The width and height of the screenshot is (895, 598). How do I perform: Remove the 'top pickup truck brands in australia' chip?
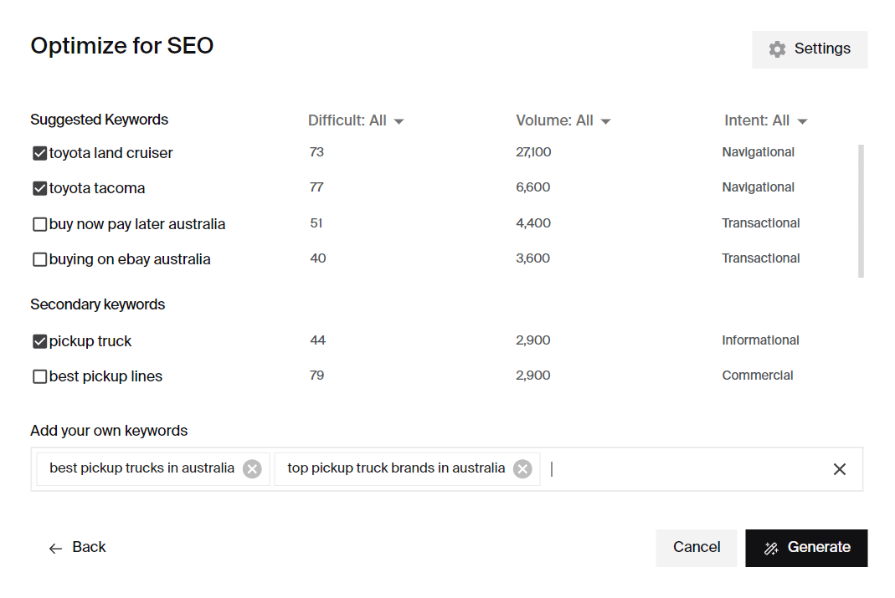point(522,468)
